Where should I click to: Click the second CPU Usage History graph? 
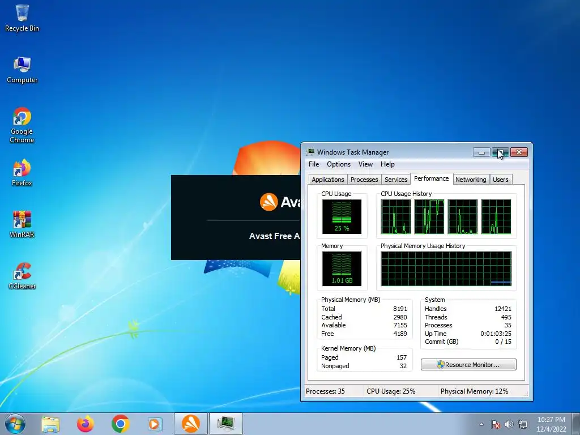coord(429,217)
